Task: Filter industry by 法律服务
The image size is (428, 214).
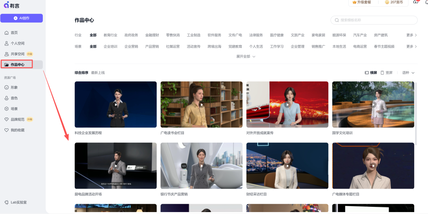Action: click(x=256, y=35)
